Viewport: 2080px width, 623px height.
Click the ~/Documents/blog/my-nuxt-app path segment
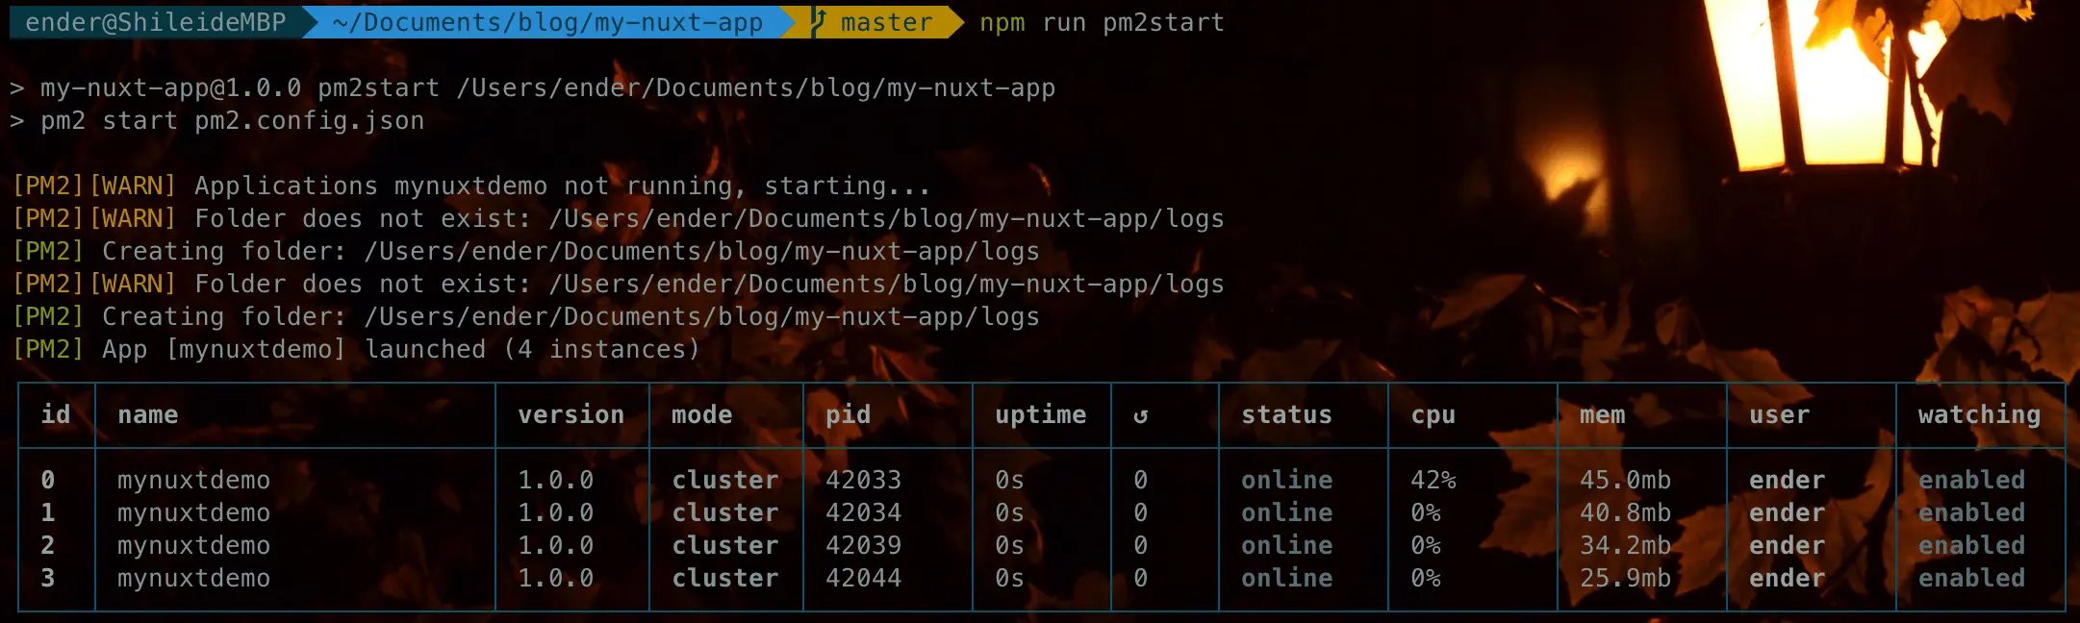tap(547, 22)
